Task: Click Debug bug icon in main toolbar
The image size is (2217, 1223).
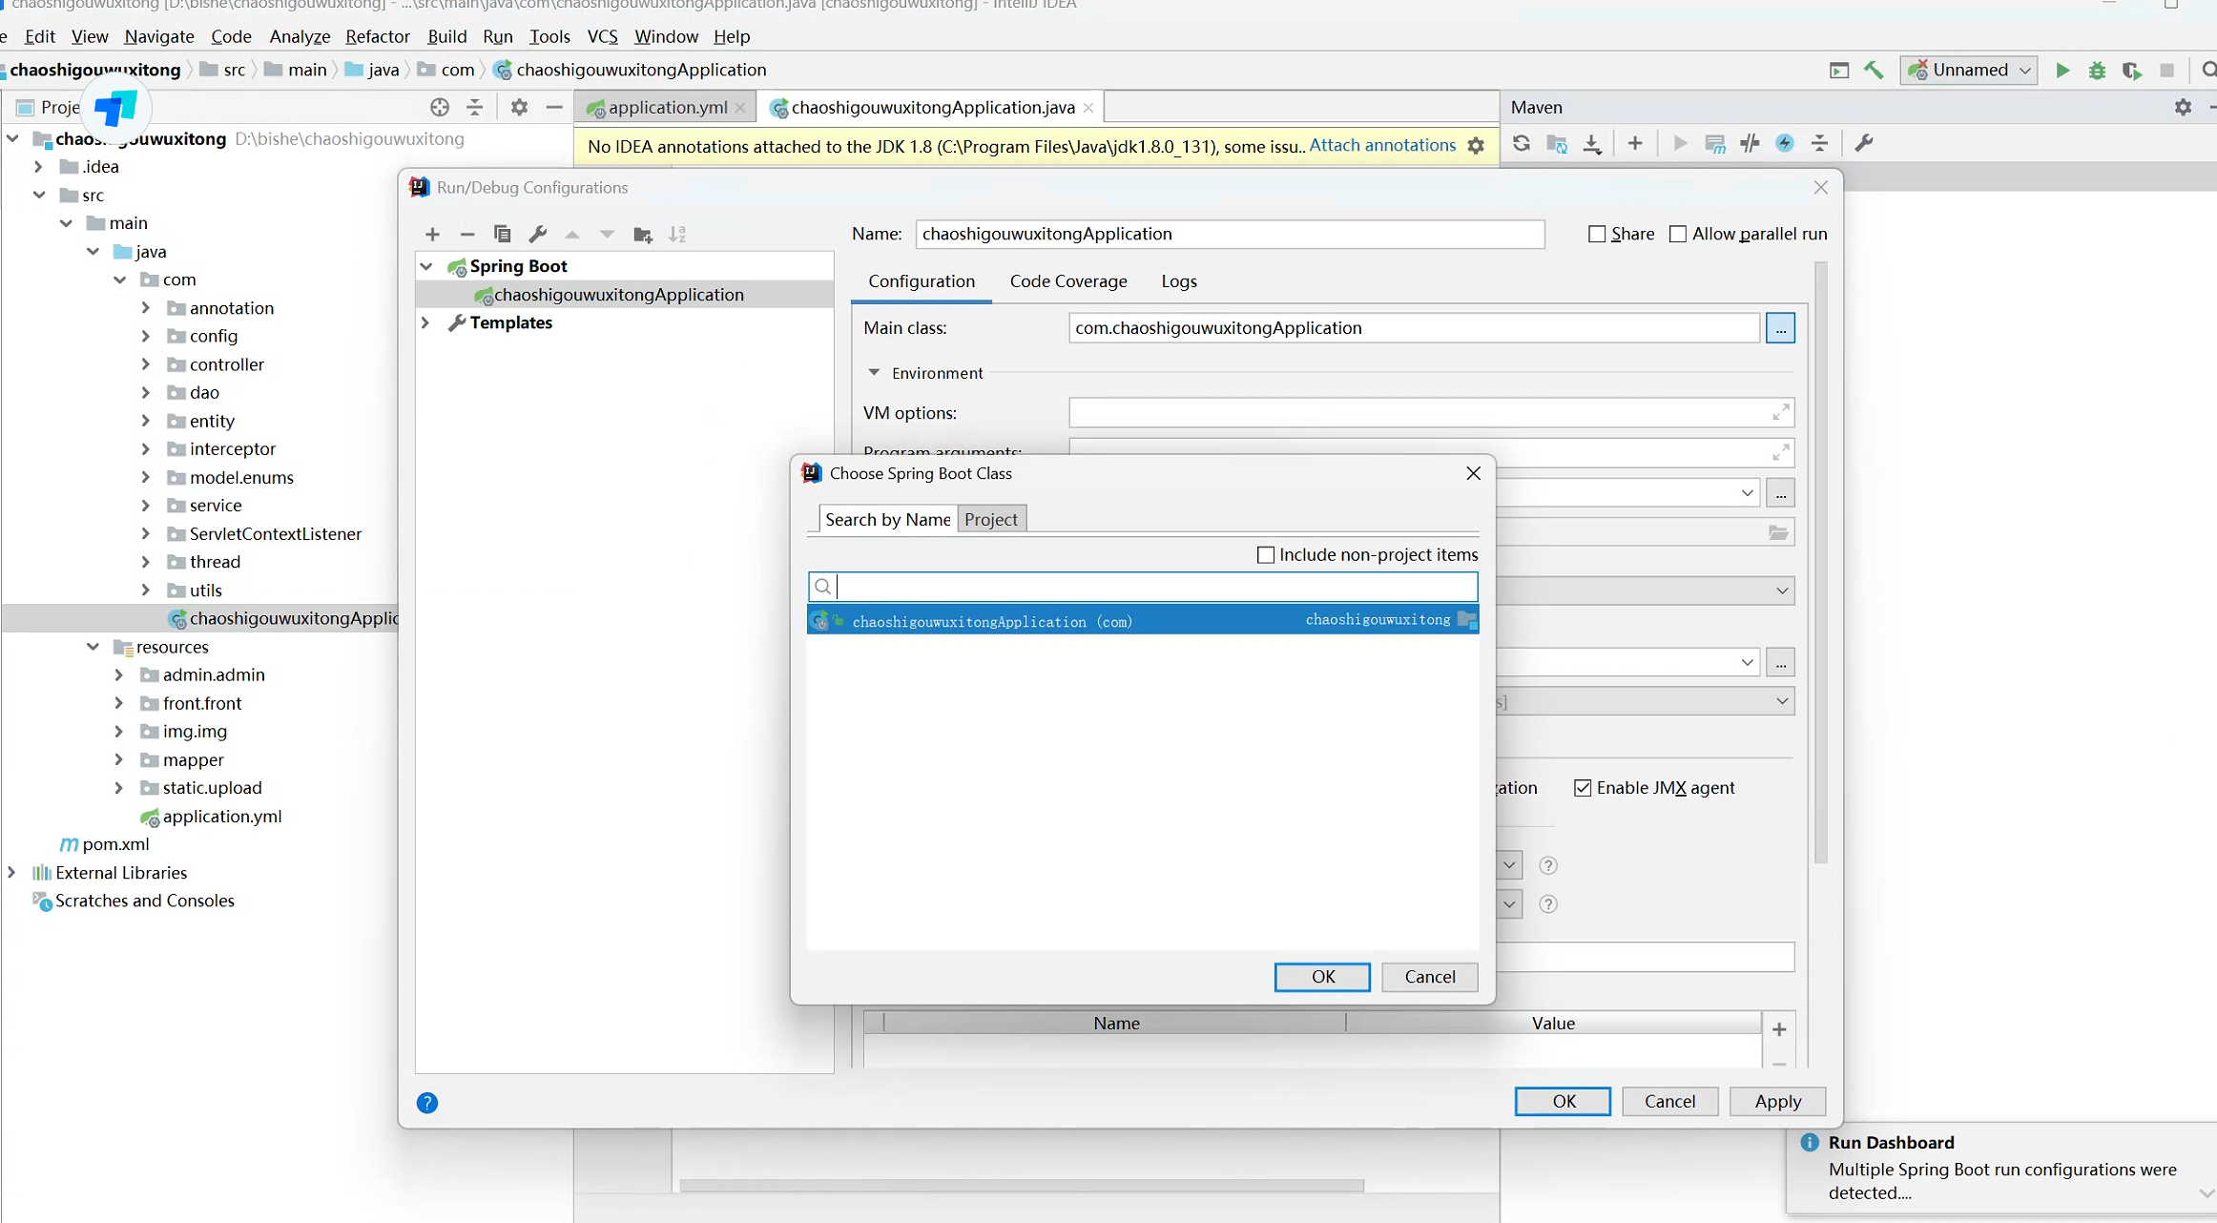Action: point(2097,70)
